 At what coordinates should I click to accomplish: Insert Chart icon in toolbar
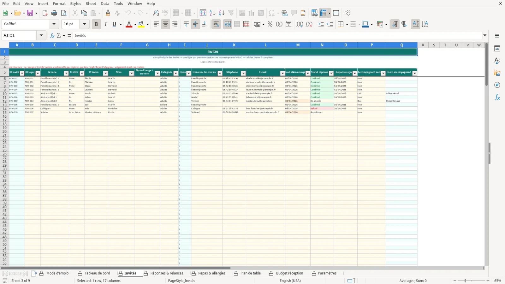[x=252, y=13]
